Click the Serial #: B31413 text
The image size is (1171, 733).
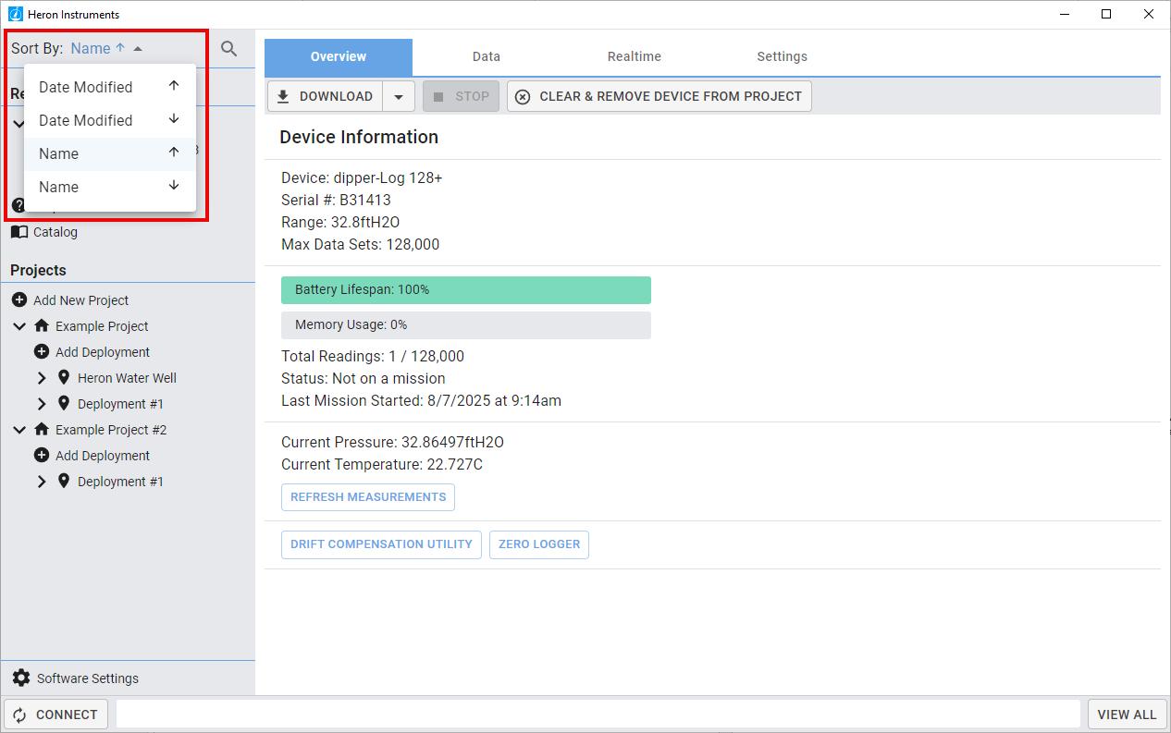336,200
